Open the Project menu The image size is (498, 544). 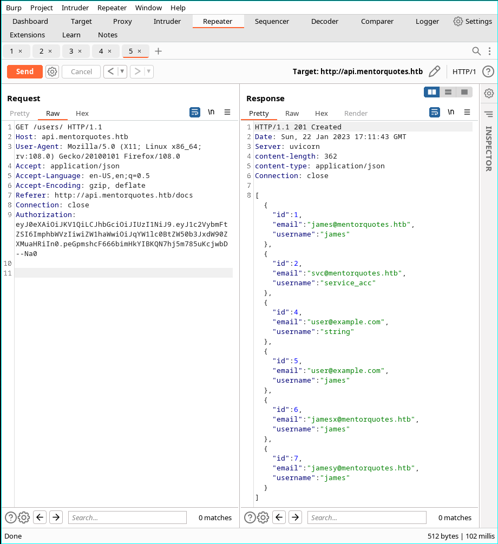pos(42,8)
